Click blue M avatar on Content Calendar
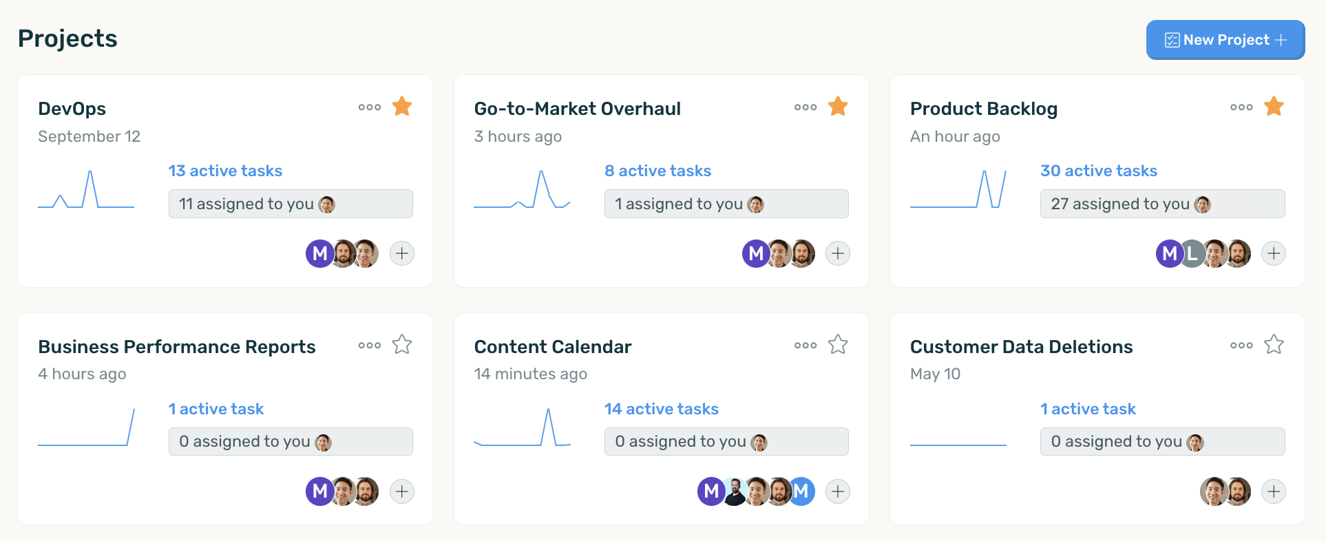 (x=804, y=491)
